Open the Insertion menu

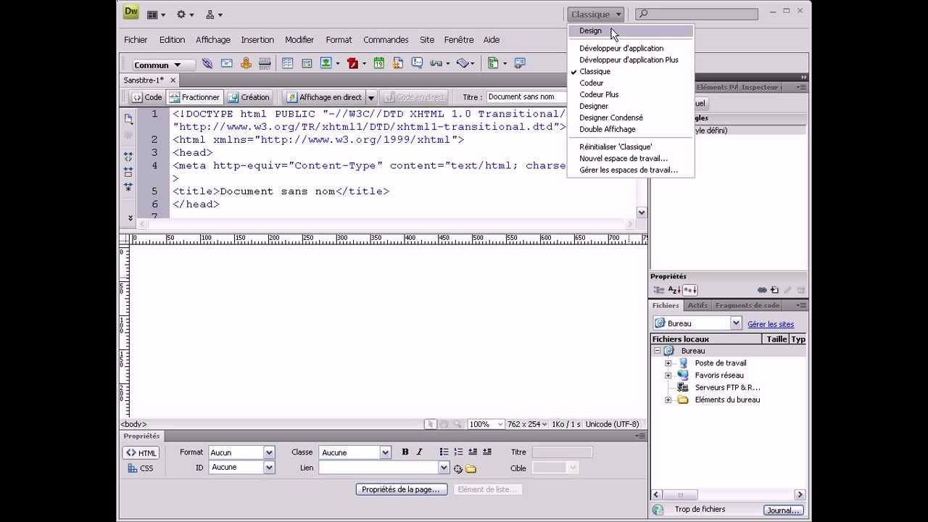point(257,40)
